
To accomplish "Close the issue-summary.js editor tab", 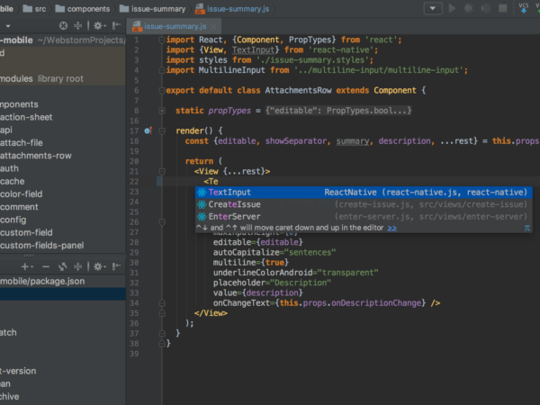I will 213,26.
